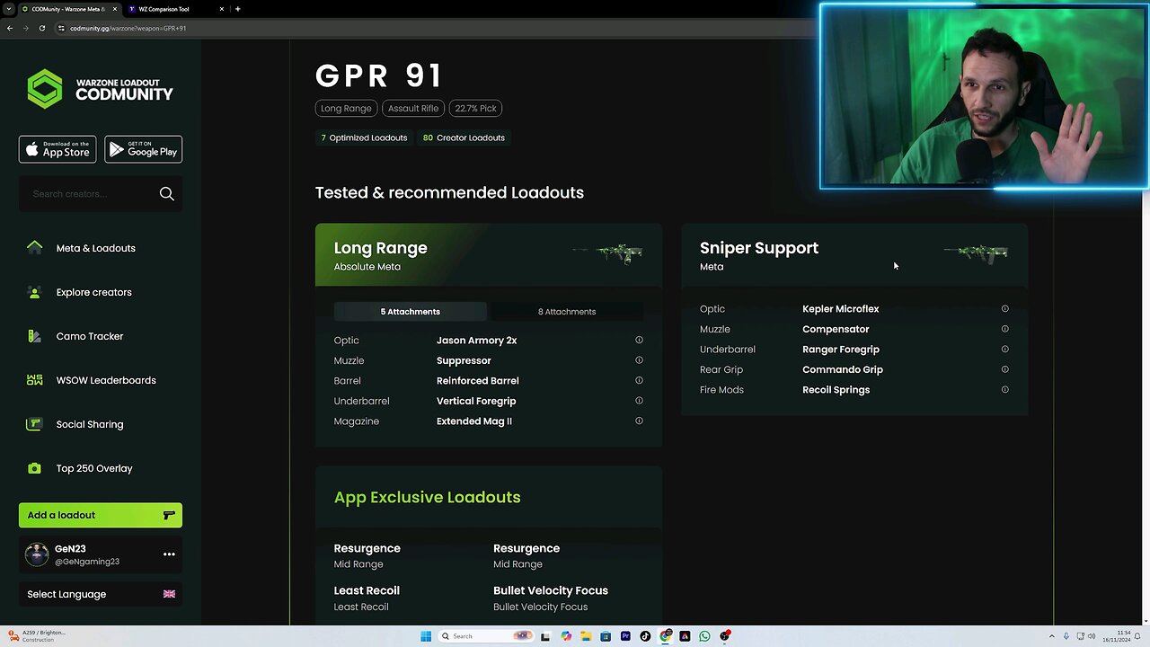This screenshot has height=647, width=1150.
Task: Open the Select Language dropdown
Action: (100, 594)
